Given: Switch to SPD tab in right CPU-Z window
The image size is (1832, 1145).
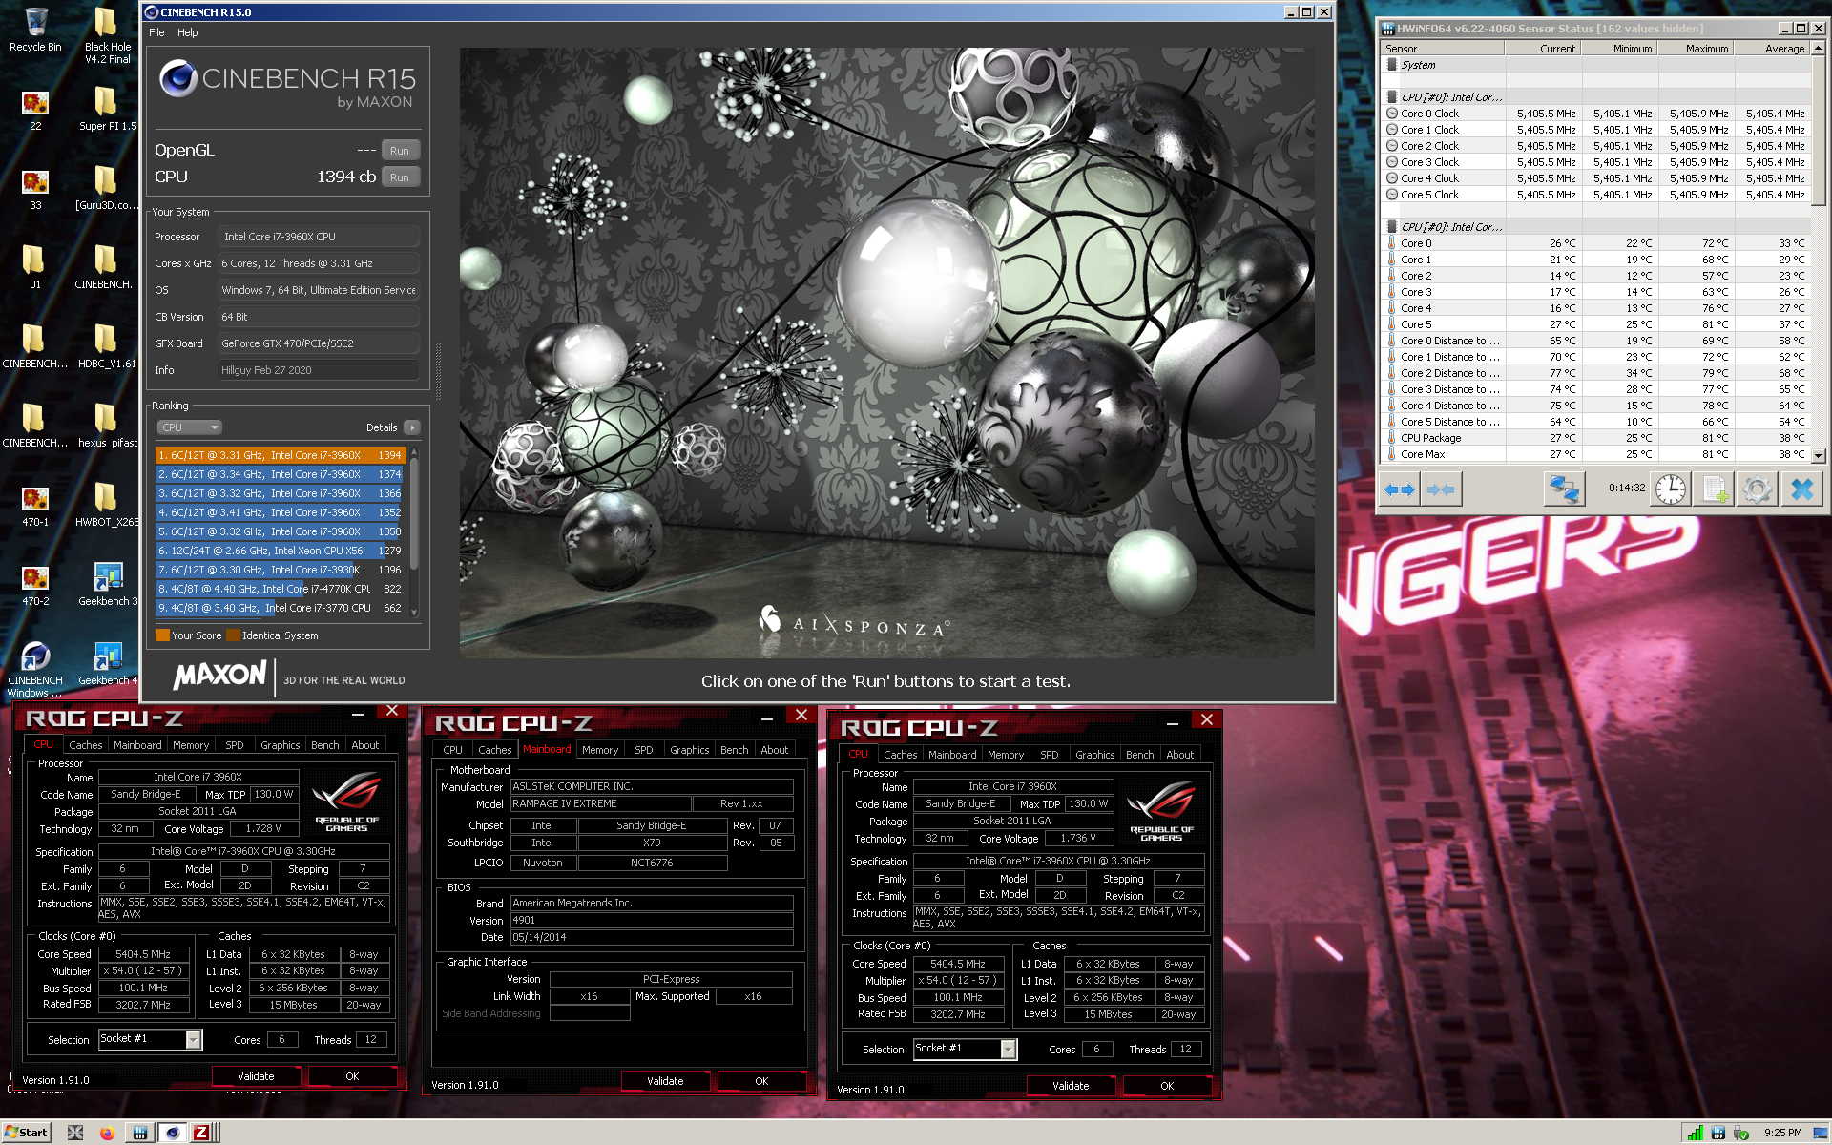Looking at the screenshot, I should pos(1050,755).
